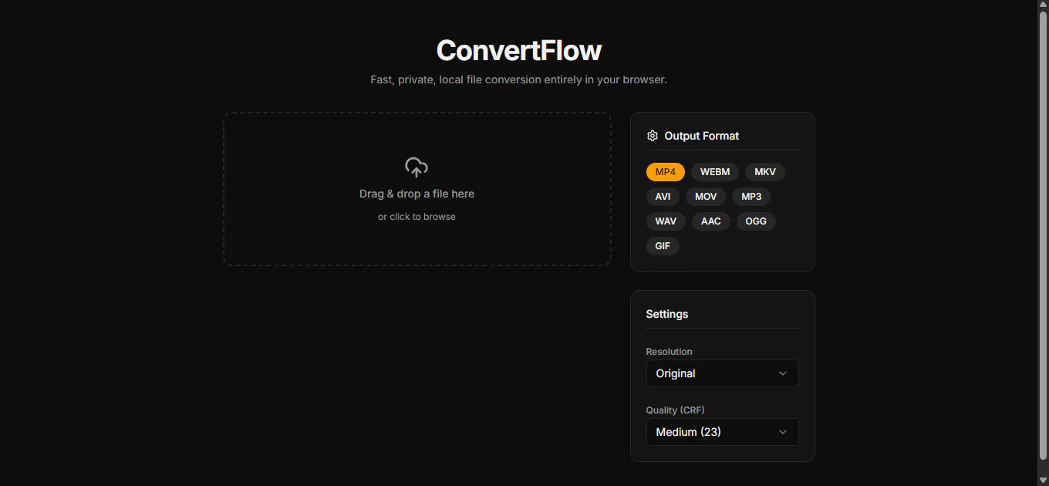Image resolution: width=1049 pixels, height=486 pixels.
Task: Click the ConvertFlow title
Action: click(519, 50)
